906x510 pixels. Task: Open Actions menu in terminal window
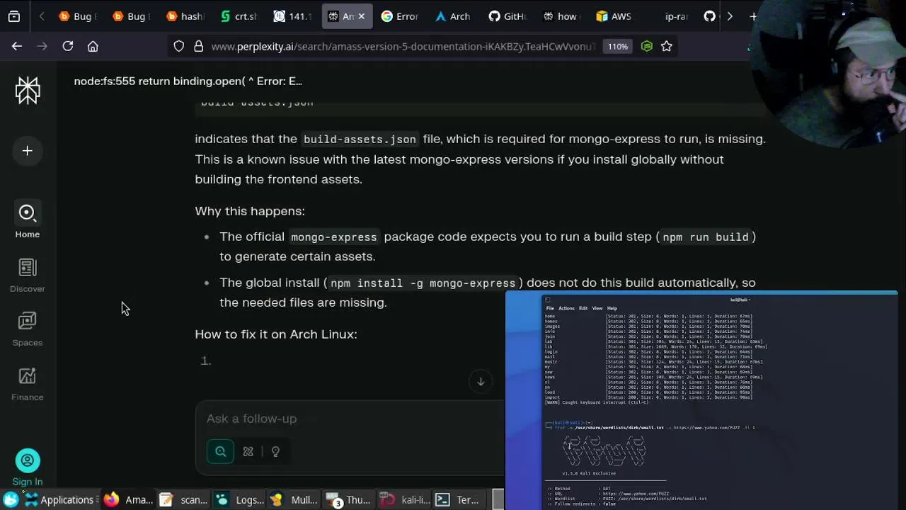click(x=566, y=308)
